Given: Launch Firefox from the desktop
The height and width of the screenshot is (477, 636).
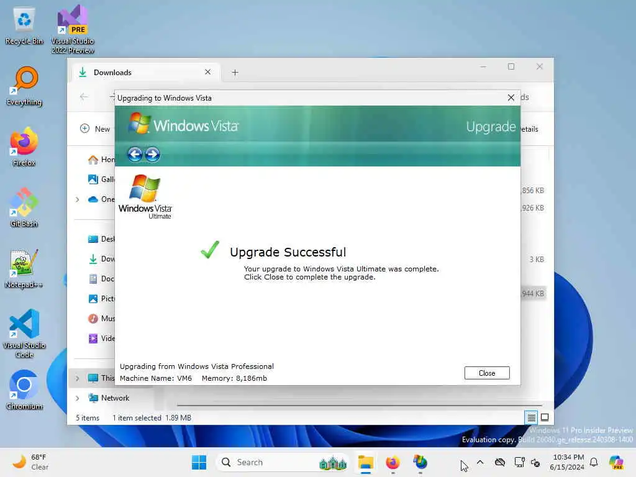Looking at the screenshot, I should (24, 147).
